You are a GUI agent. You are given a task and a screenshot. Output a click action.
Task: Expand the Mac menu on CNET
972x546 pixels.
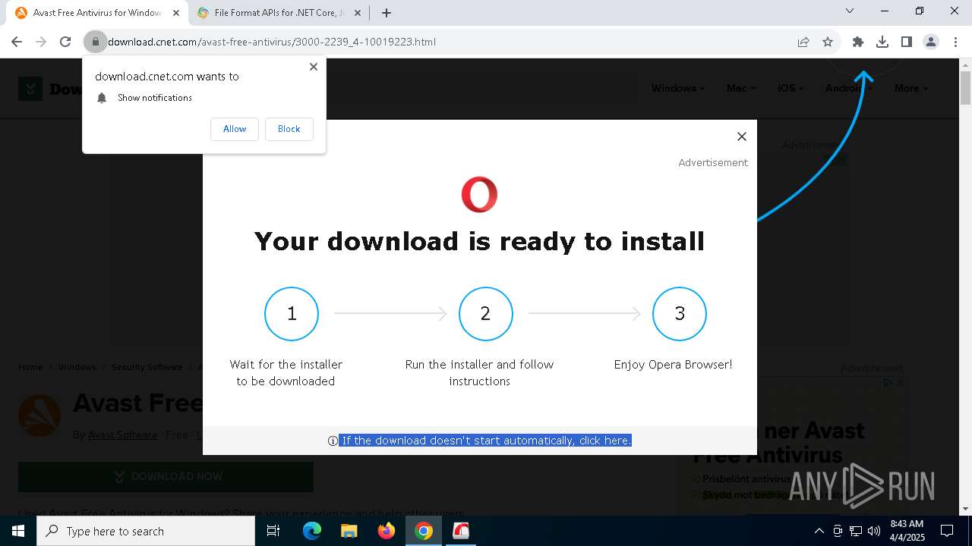pos(740,88)
